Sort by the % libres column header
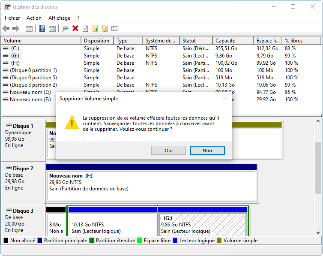The width and height of the screenshot is (323, 256). click(x=302, y=41)
